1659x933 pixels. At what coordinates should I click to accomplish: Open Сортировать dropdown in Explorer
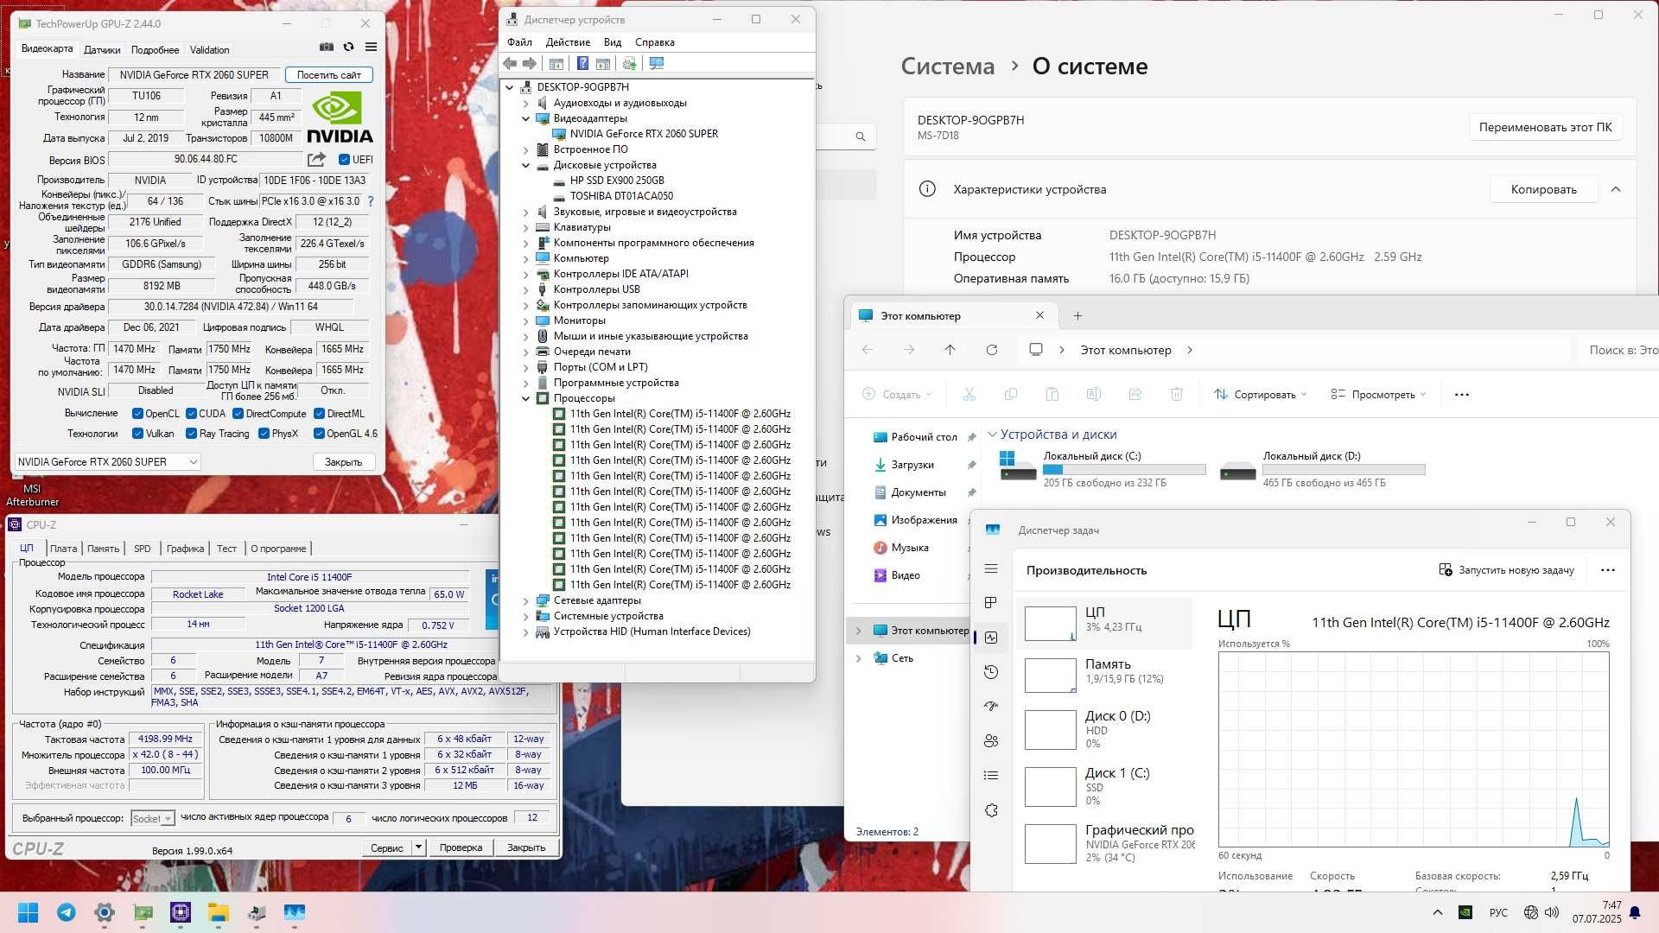pos(1260,394)
